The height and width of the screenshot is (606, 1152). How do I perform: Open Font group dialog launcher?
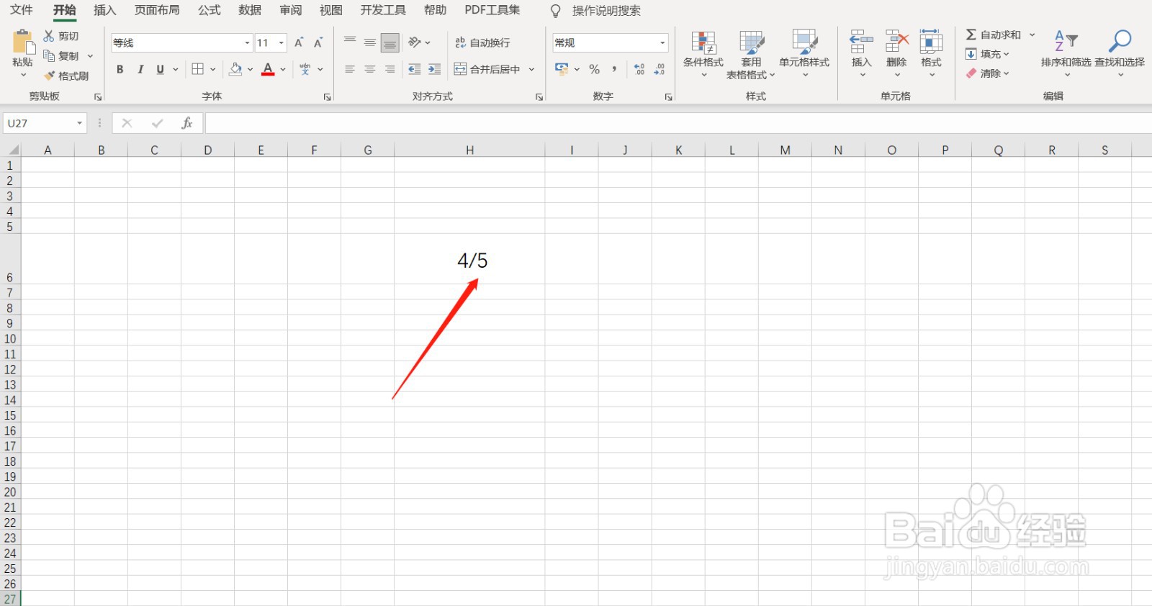tap(327, 96)
